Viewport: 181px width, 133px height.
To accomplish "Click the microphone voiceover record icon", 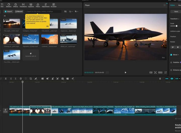I will click(x=160, y=79).
